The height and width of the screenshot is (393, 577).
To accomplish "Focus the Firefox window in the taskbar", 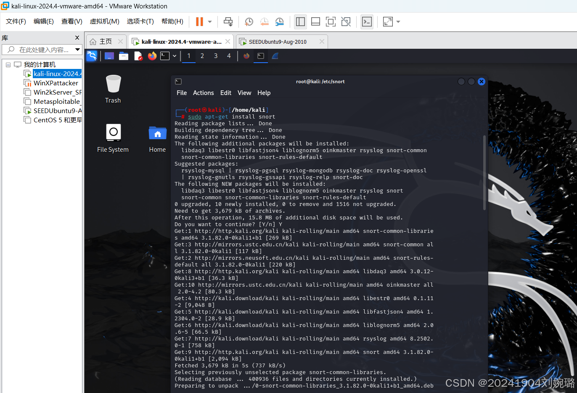I will coord(246,56).
